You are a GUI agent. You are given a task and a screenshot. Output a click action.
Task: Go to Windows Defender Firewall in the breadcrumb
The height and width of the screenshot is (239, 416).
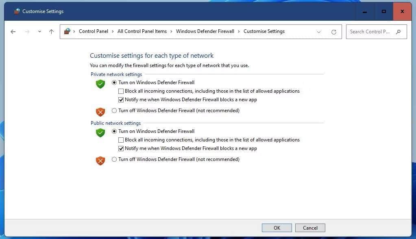coord(205,31)
